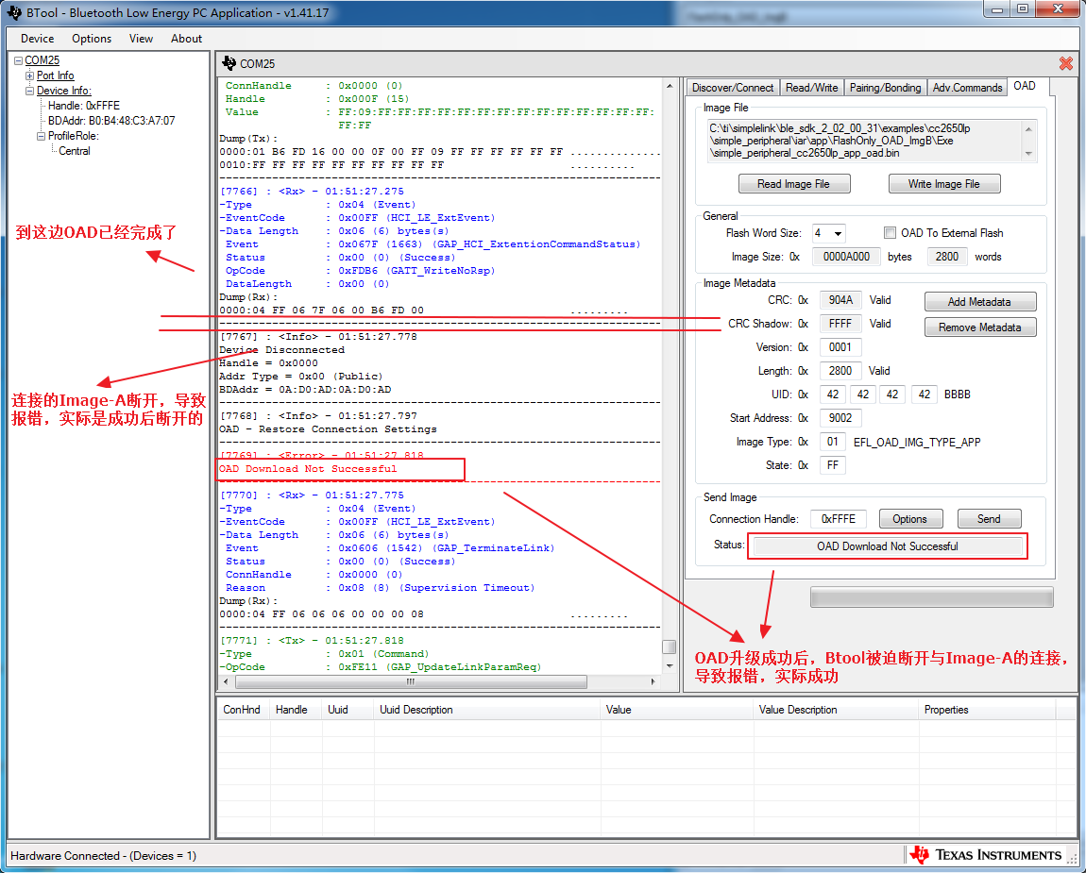This screenshot has width=1086, height=873.
Task: Open the View menu
Action: click(x=142, y=39)
